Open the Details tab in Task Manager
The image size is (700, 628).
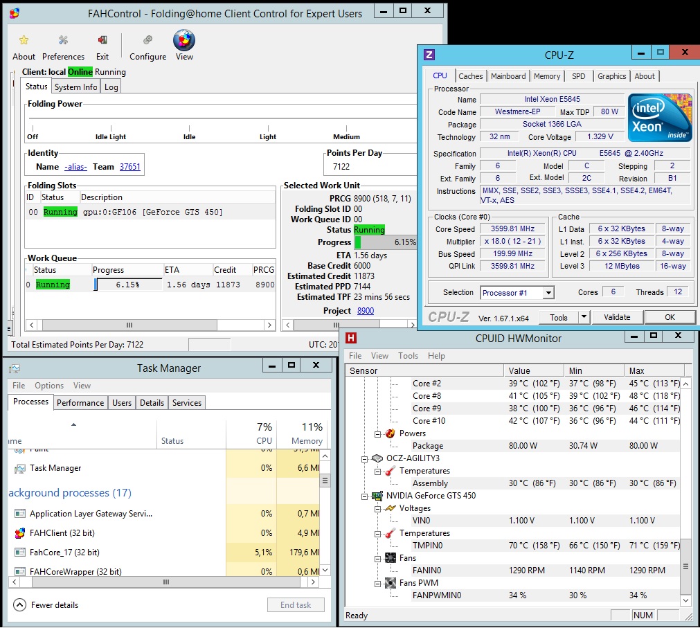(152, 402)
